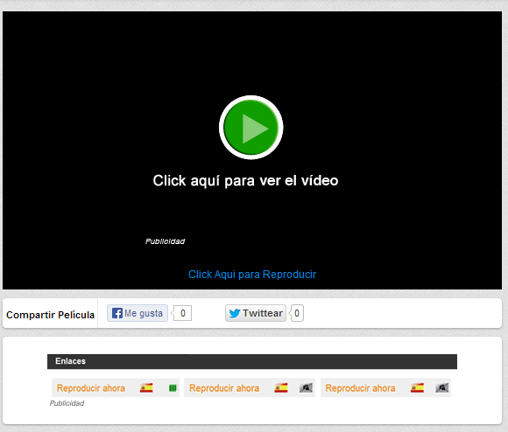
Task: Open the second 'Reproducir ahora' link
Action: (x=224, y=388)
